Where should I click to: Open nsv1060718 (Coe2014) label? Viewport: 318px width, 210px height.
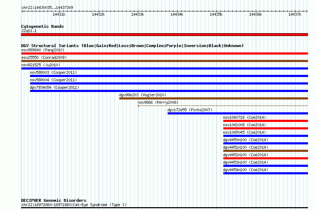click(244, 117)
